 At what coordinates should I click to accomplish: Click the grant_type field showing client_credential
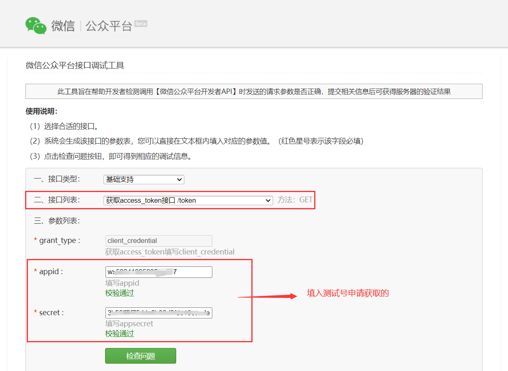[159, 240]
